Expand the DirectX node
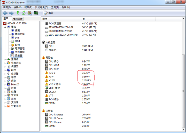 coord(5,85)
